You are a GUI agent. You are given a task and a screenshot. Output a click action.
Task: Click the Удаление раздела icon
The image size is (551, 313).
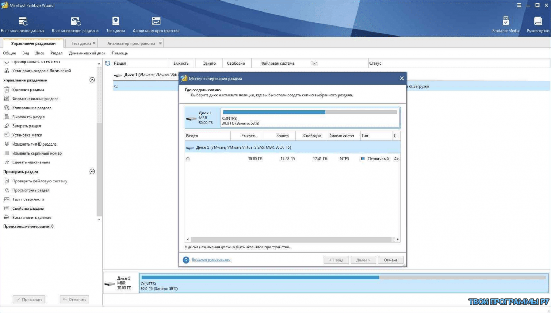pyautogui.click(x=7, y=89)
